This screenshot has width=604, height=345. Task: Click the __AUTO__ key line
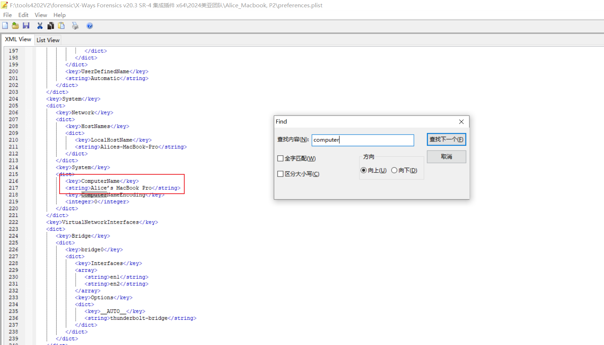pos(115,311)
